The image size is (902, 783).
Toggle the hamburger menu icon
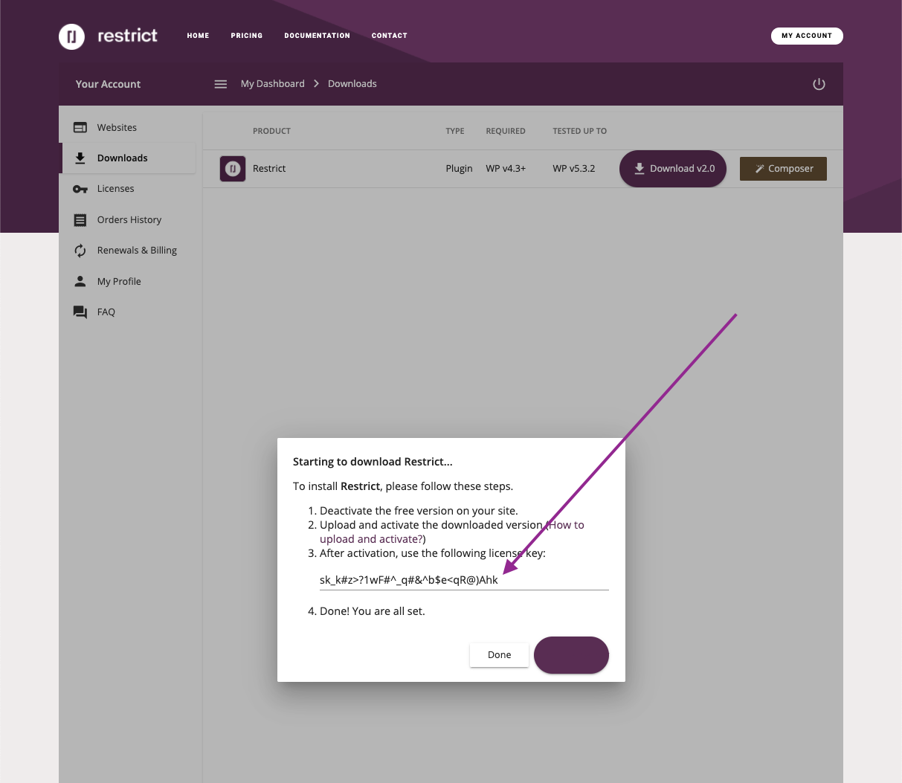click(221, 84)
